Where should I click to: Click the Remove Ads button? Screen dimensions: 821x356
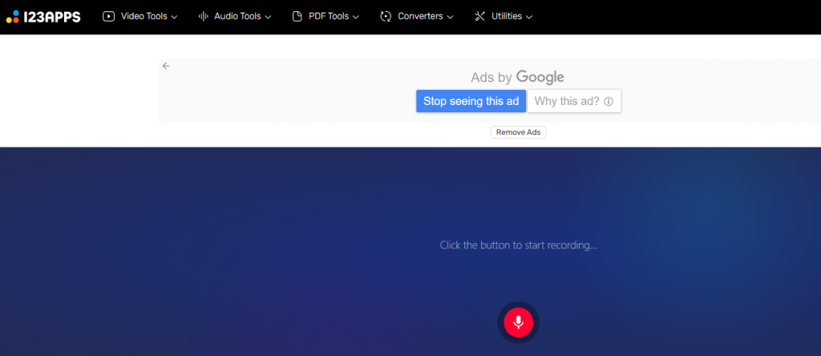518,132
